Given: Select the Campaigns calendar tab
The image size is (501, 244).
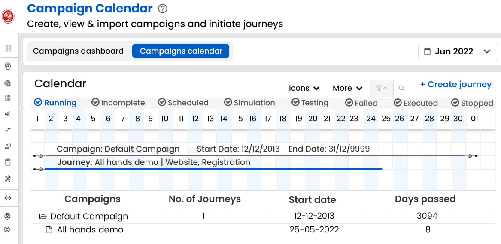Looking at the screenshot, I should click(181, 51).
